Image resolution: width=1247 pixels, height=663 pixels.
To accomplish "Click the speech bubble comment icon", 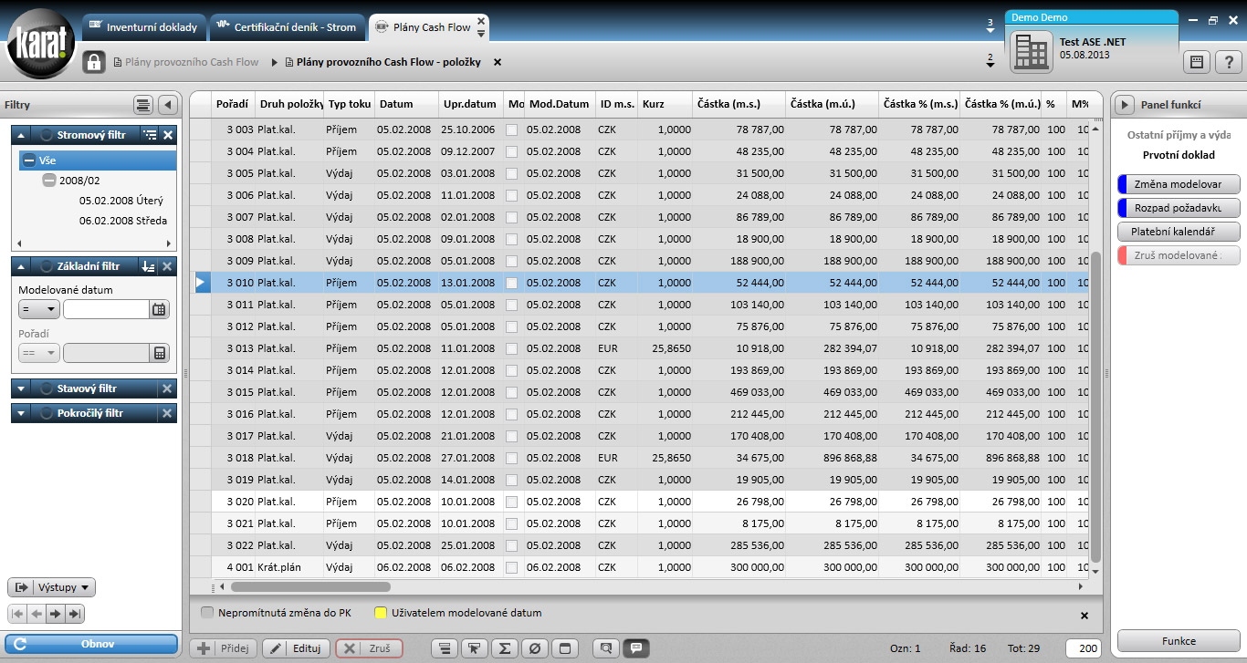I will pyautogui.click(x=636, y=648).
